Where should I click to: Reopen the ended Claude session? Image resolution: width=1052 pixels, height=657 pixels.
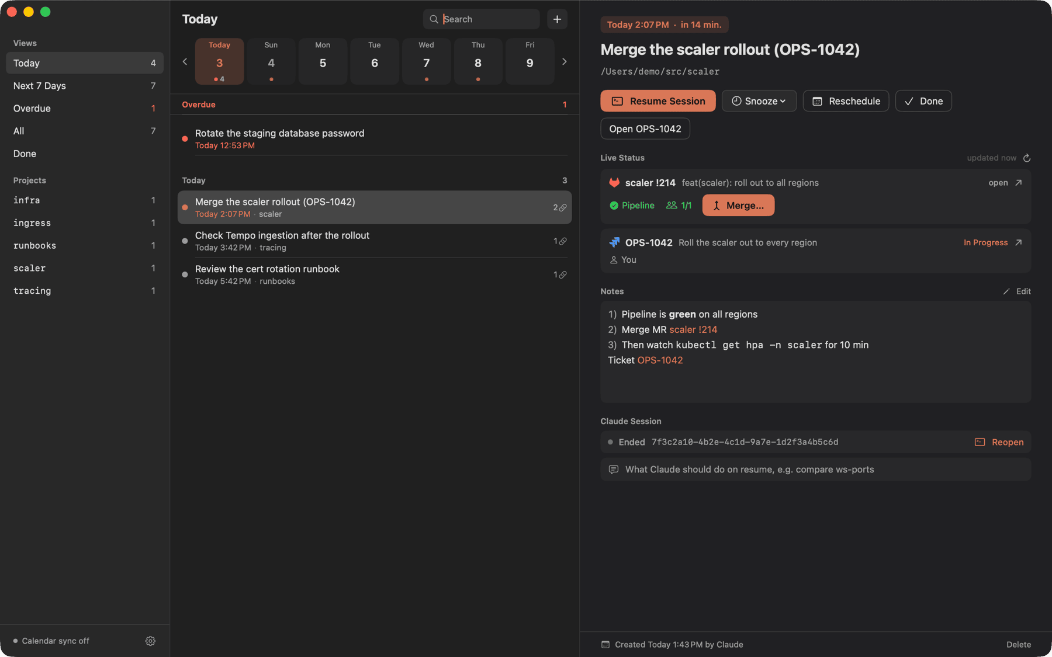pyautogui.click(x=999, y=442)
